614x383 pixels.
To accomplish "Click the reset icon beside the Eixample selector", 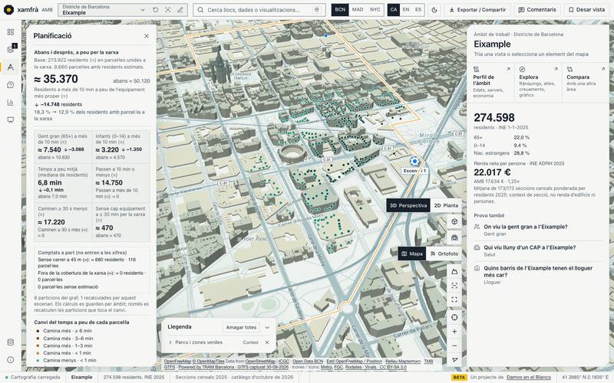I will point(156,10).
